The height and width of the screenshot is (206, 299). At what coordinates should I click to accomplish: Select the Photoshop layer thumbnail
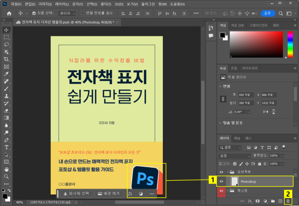(233, 182)
